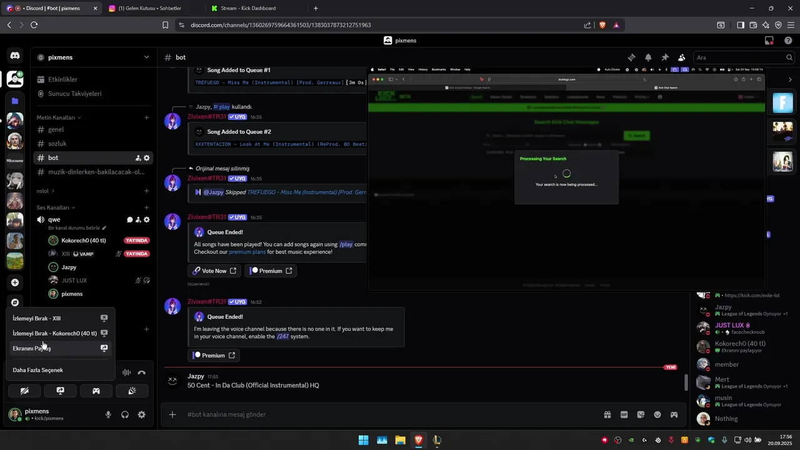Open a new browser tab
The image size is (800, 450).
pyautogui.click(x=316, y=8)
